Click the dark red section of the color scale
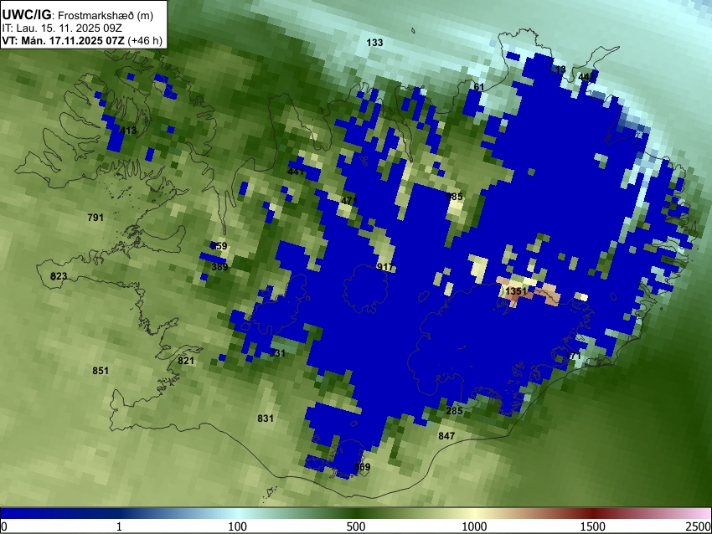The height and width of the screenshot is (534, 712). [593, 513]
